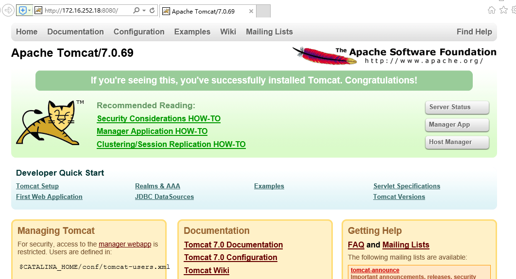Viewport: 516px width, 279px height.
Task: Open the First Web Application link
Action: click(x=50, y=197)
